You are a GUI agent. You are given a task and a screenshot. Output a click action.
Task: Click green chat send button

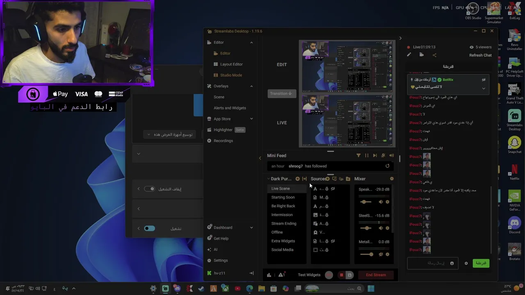click(x=481, y=263)
